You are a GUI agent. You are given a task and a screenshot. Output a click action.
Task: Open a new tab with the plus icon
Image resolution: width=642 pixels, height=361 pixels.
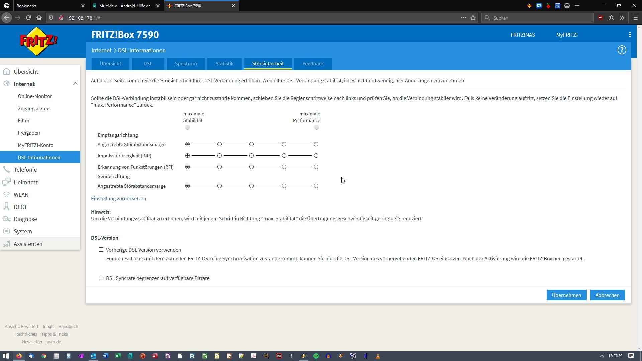tap(577, 6)
